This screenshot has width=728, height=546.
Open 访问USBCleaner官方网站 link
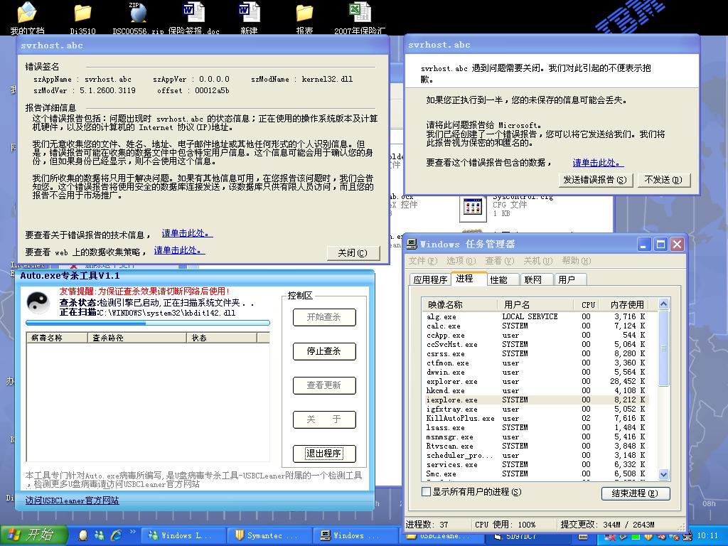pos(72,500)
